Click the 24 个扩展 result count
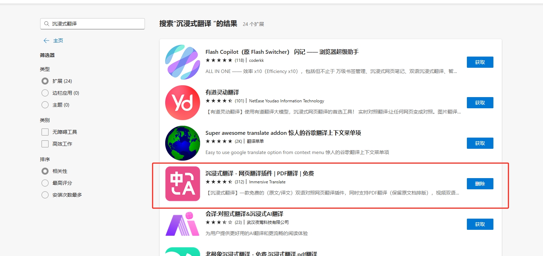 [254, 24]
